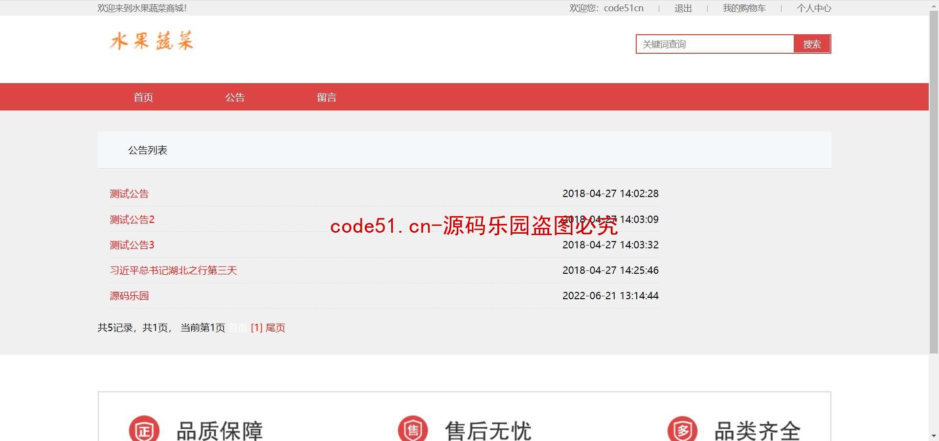Click the 欢迎您: code51cn username text
Viewport: 939px width, 441px height.
click(x=606, y=8)
